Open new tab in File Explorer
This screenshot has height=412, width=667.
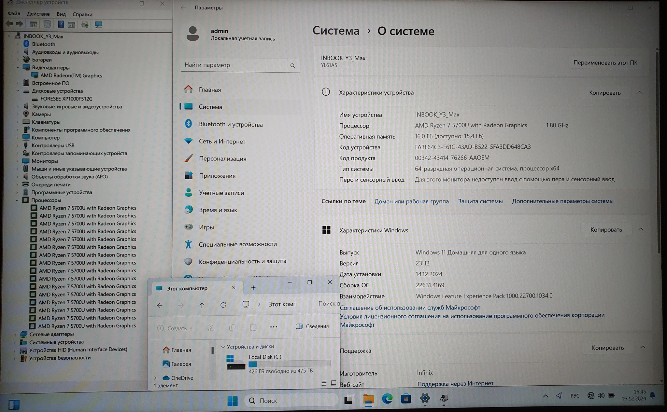pos(253,288)
